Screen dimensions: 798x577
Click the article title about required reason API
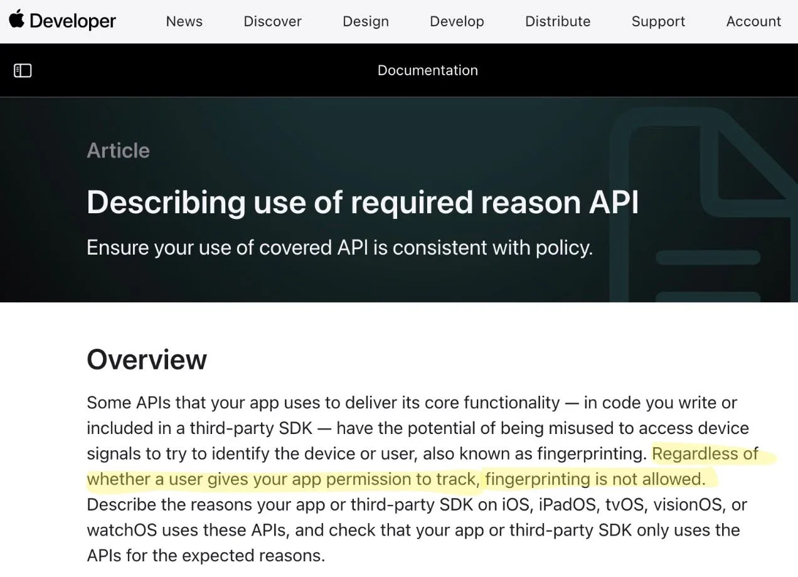click(x=363, y=202)
